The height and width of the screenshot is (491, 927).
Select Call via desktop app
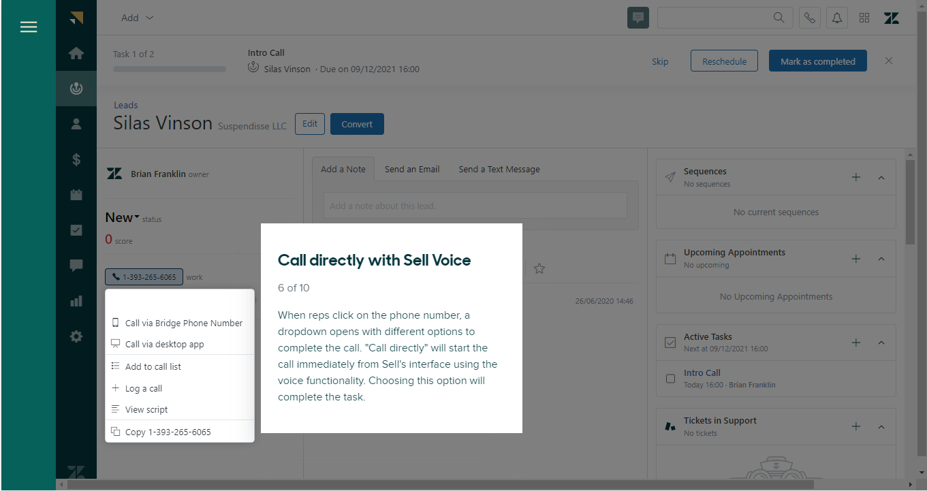[x=180, y=344]
